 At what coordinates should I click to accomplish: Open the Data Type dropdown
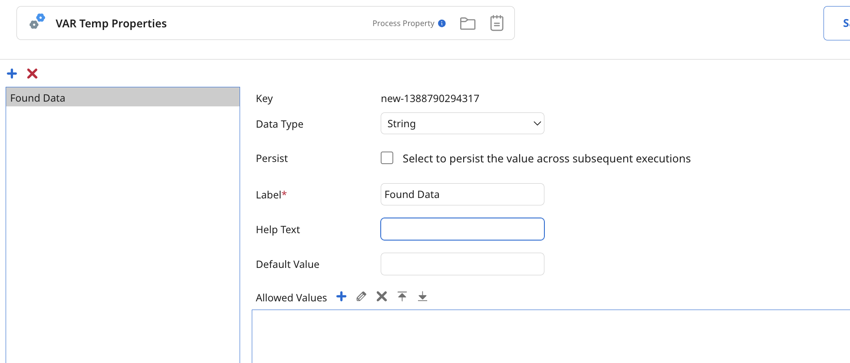tap(462, 124)
